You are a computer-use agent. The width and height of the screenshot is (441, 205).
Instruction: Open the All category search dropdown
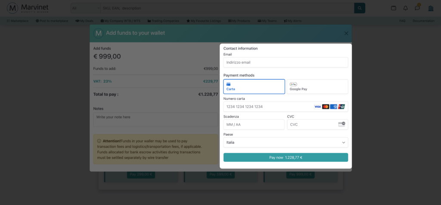(85, 8)
